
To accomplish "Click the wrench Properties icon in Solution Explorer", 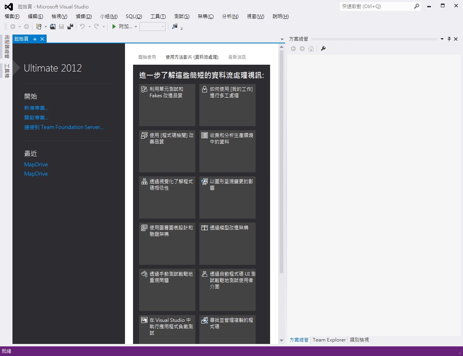I will 323,49.
